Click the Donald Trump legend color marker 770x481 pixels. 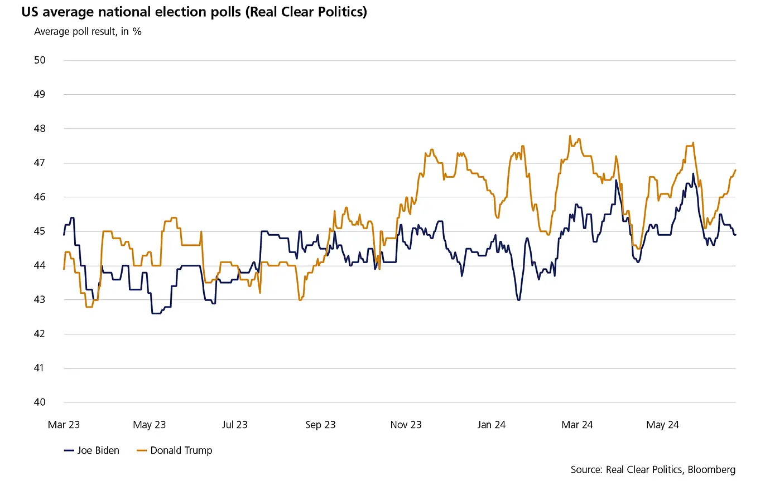pos(142,450)
